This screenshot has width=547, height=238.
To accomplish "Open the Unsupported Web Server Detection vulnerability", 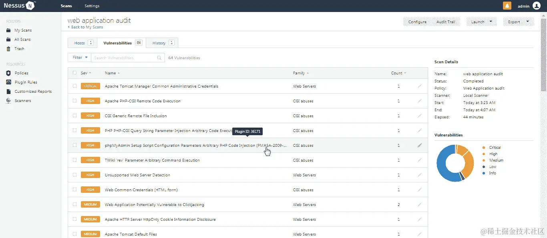I will pyautogui.click(x=137, y=175).
